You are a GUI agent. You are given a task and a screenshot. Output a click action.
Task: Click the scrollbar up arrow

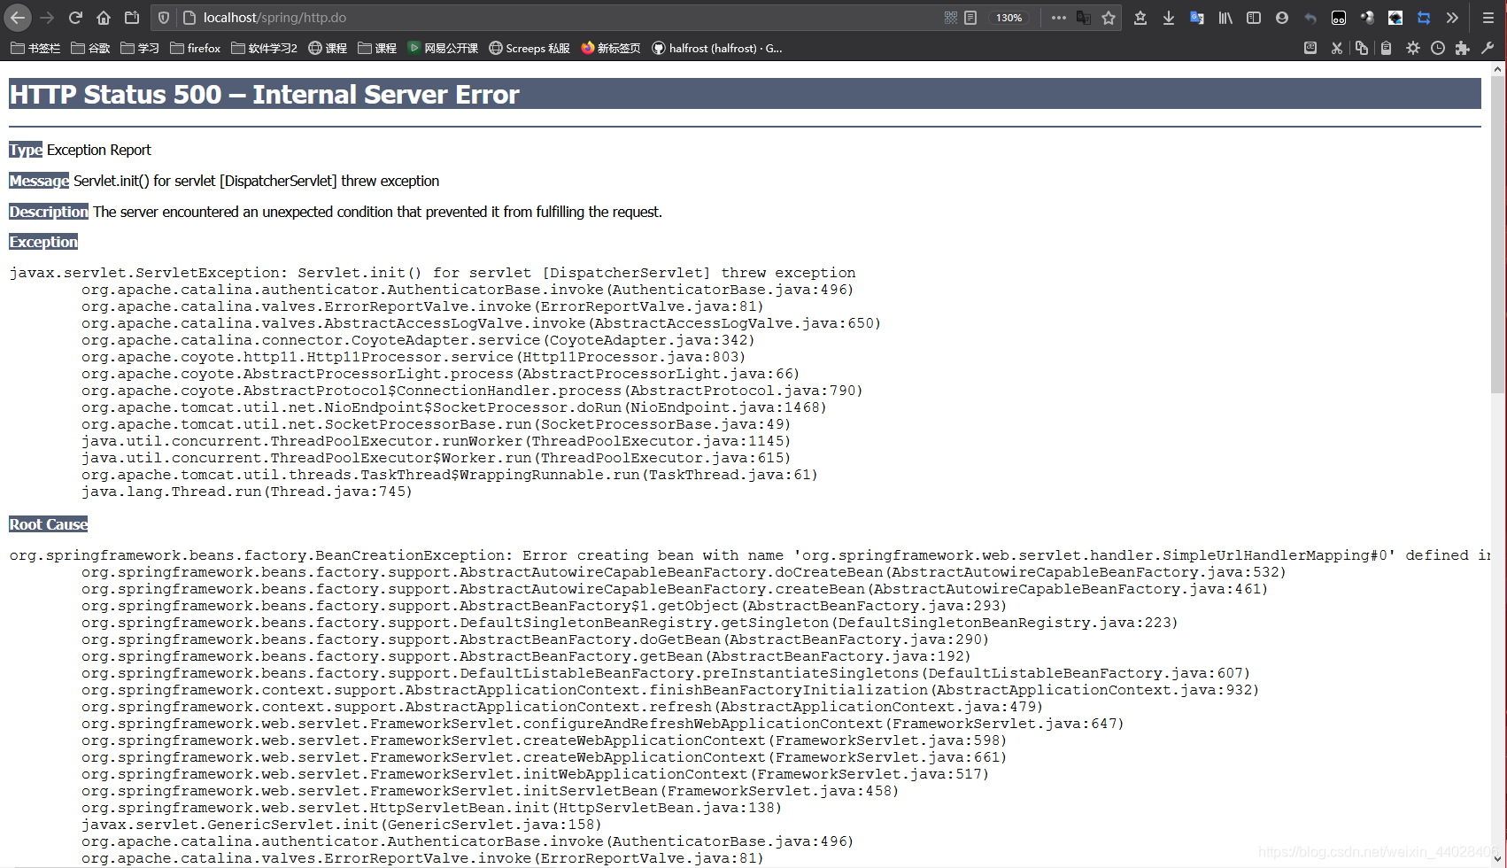tap(1498, 68)
